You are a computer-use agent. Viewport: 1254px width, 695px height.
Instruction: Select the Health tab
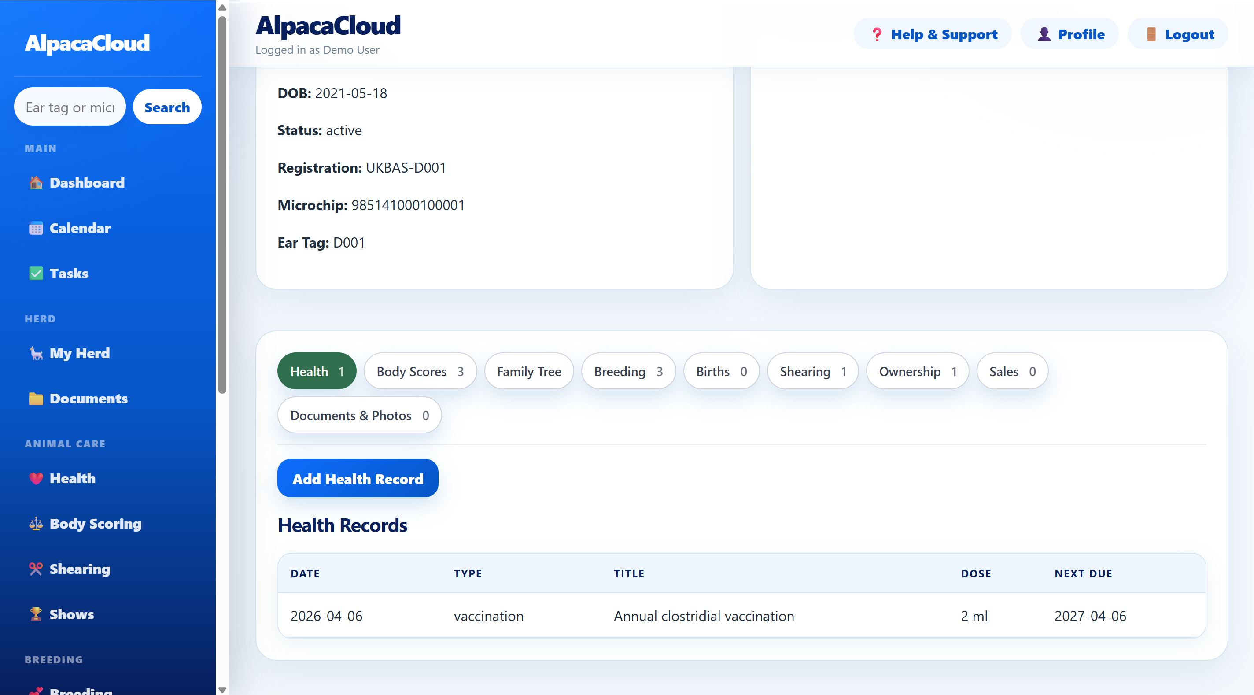317,371
